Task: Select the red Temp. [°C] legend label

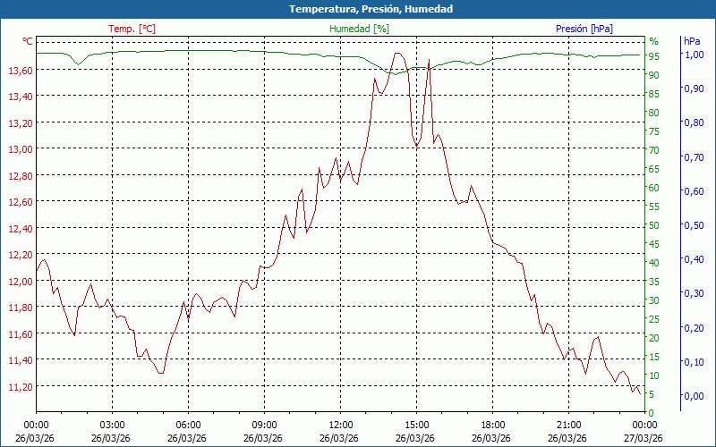Action: pyautogui.click(x=132, y=29)
